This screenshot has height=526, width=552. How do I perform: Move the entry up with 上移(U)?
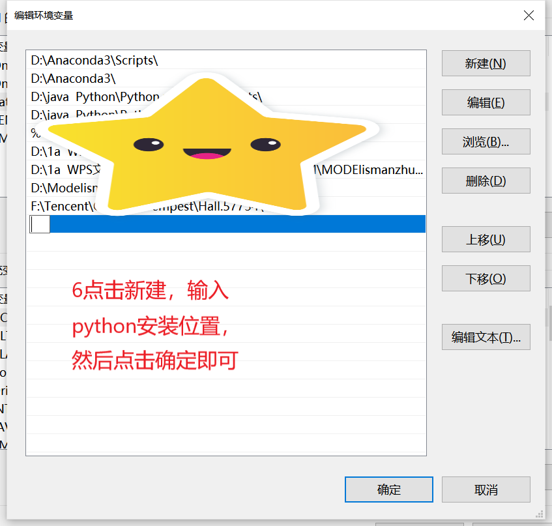486,239
